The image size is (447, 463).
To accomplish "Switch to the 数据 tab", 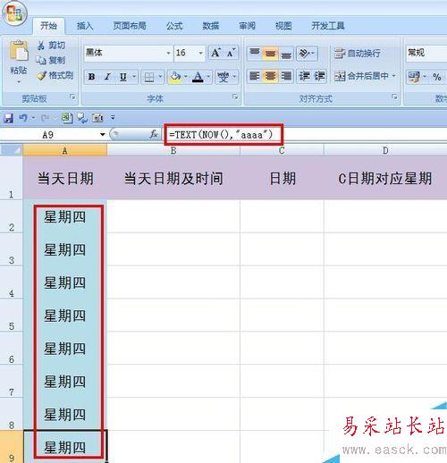I will pos(211,26).
